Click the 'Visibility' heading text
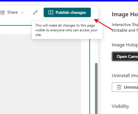This screenshot has width=138, height=114. pos(120,106)
